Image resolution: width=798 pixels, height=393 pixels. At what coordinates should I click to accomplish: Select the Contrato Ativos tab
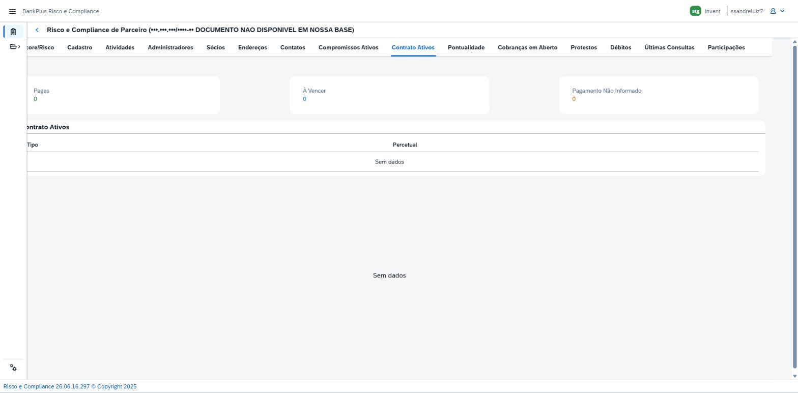click(x=413, y=47)
